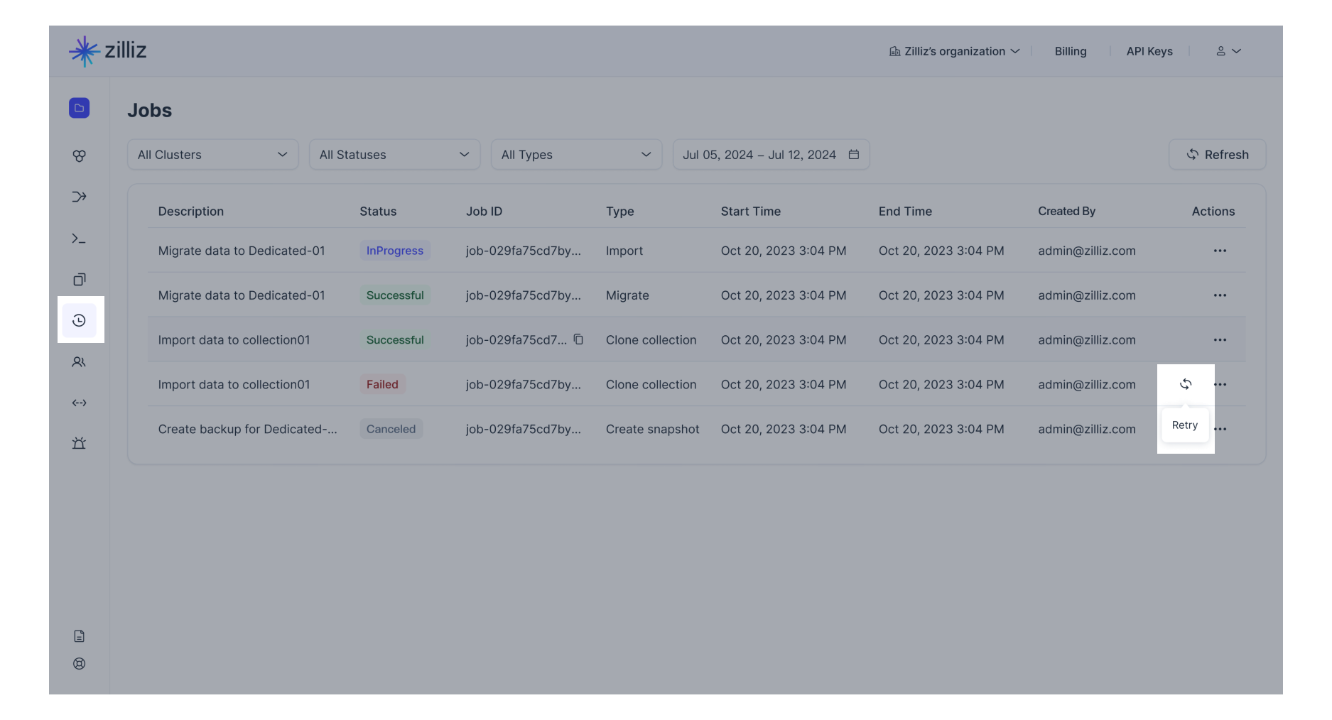Go to the Billing page

1070,51
